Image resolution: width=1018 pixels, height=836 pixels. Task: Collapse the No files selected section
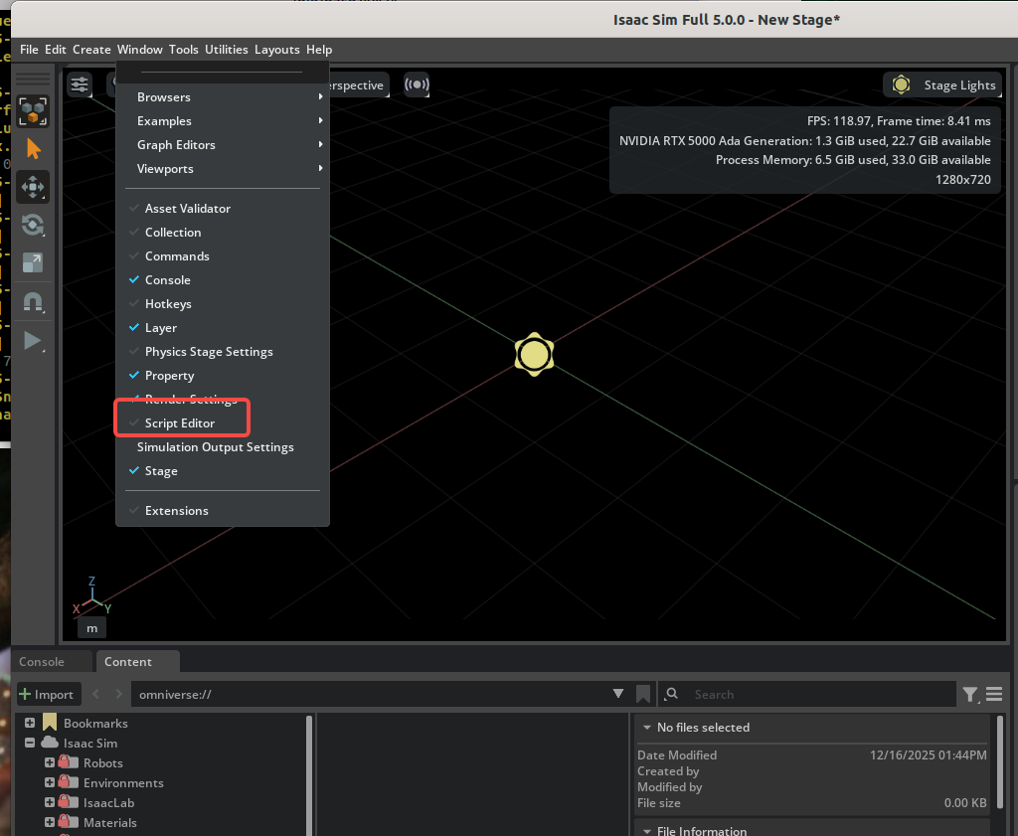[x=646, y=728]
